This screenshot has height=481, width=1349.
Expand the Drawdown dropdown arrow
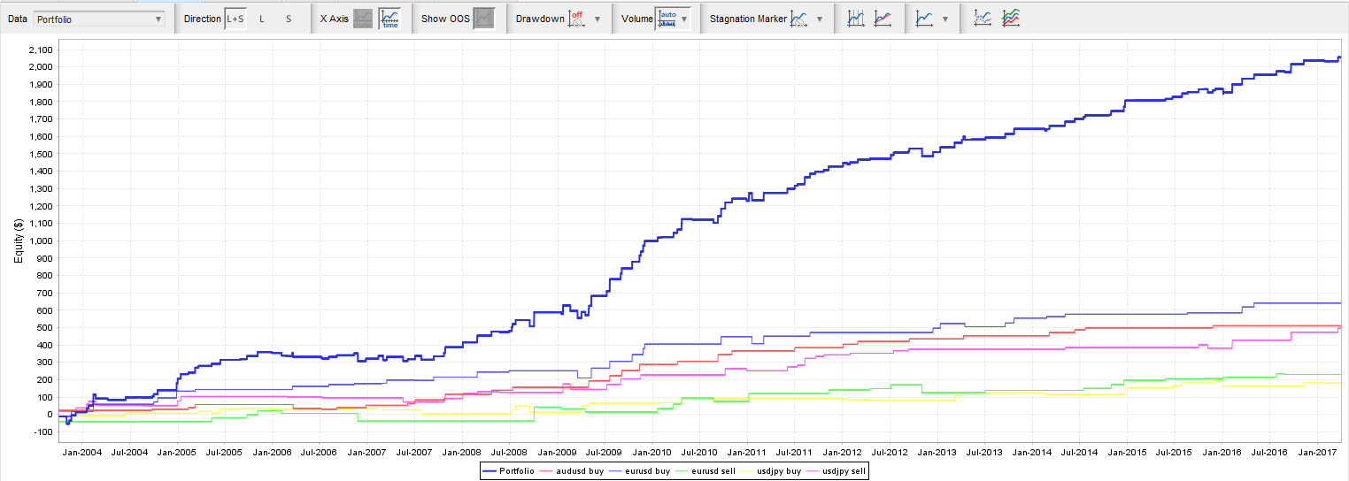pyautogui.click(x=597, y=19)
